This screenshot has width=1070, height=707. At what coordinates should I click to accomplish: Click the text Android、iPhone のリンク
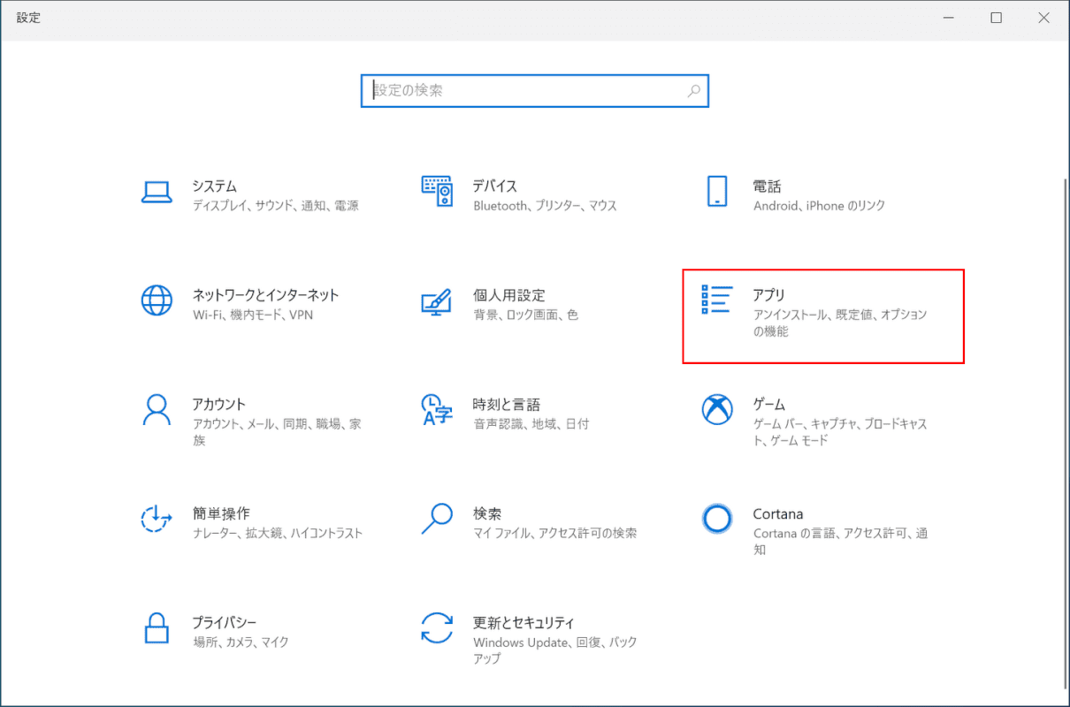[819, 206]
